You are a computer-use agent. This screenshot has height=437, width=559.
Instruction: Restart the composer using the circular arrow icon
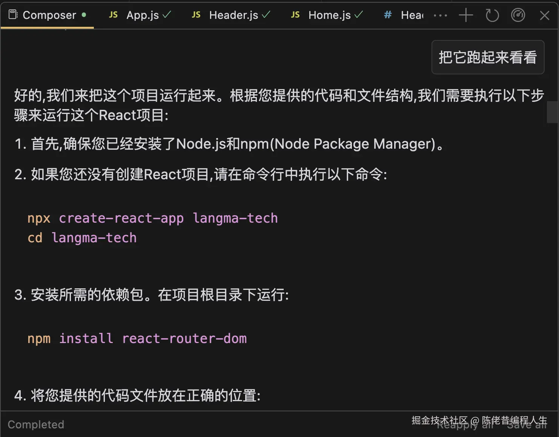click(492, 15)
